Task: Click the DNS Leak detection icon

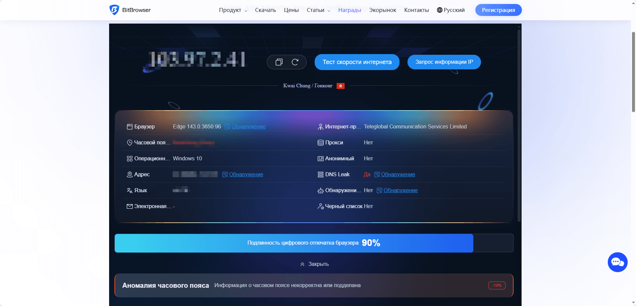Action: [x=377, y=174]
